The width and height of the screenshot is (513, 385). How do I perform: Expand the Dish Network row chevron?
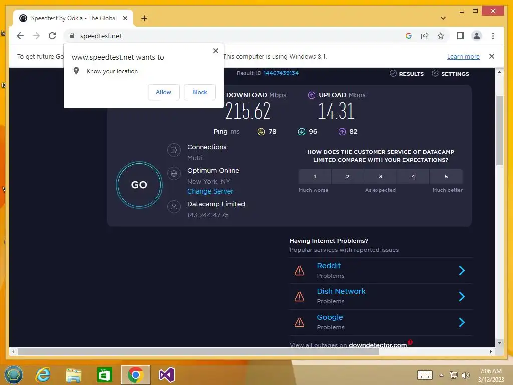pyautogui.click(x=461, y=296)
